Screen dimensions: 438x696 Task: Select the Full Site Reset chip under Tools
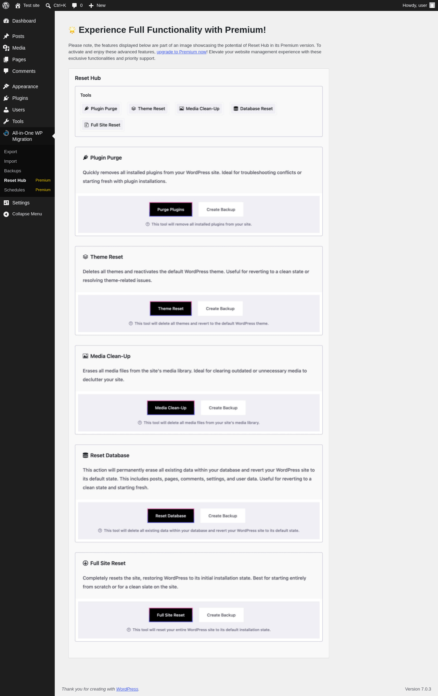[x=102, y=125]
